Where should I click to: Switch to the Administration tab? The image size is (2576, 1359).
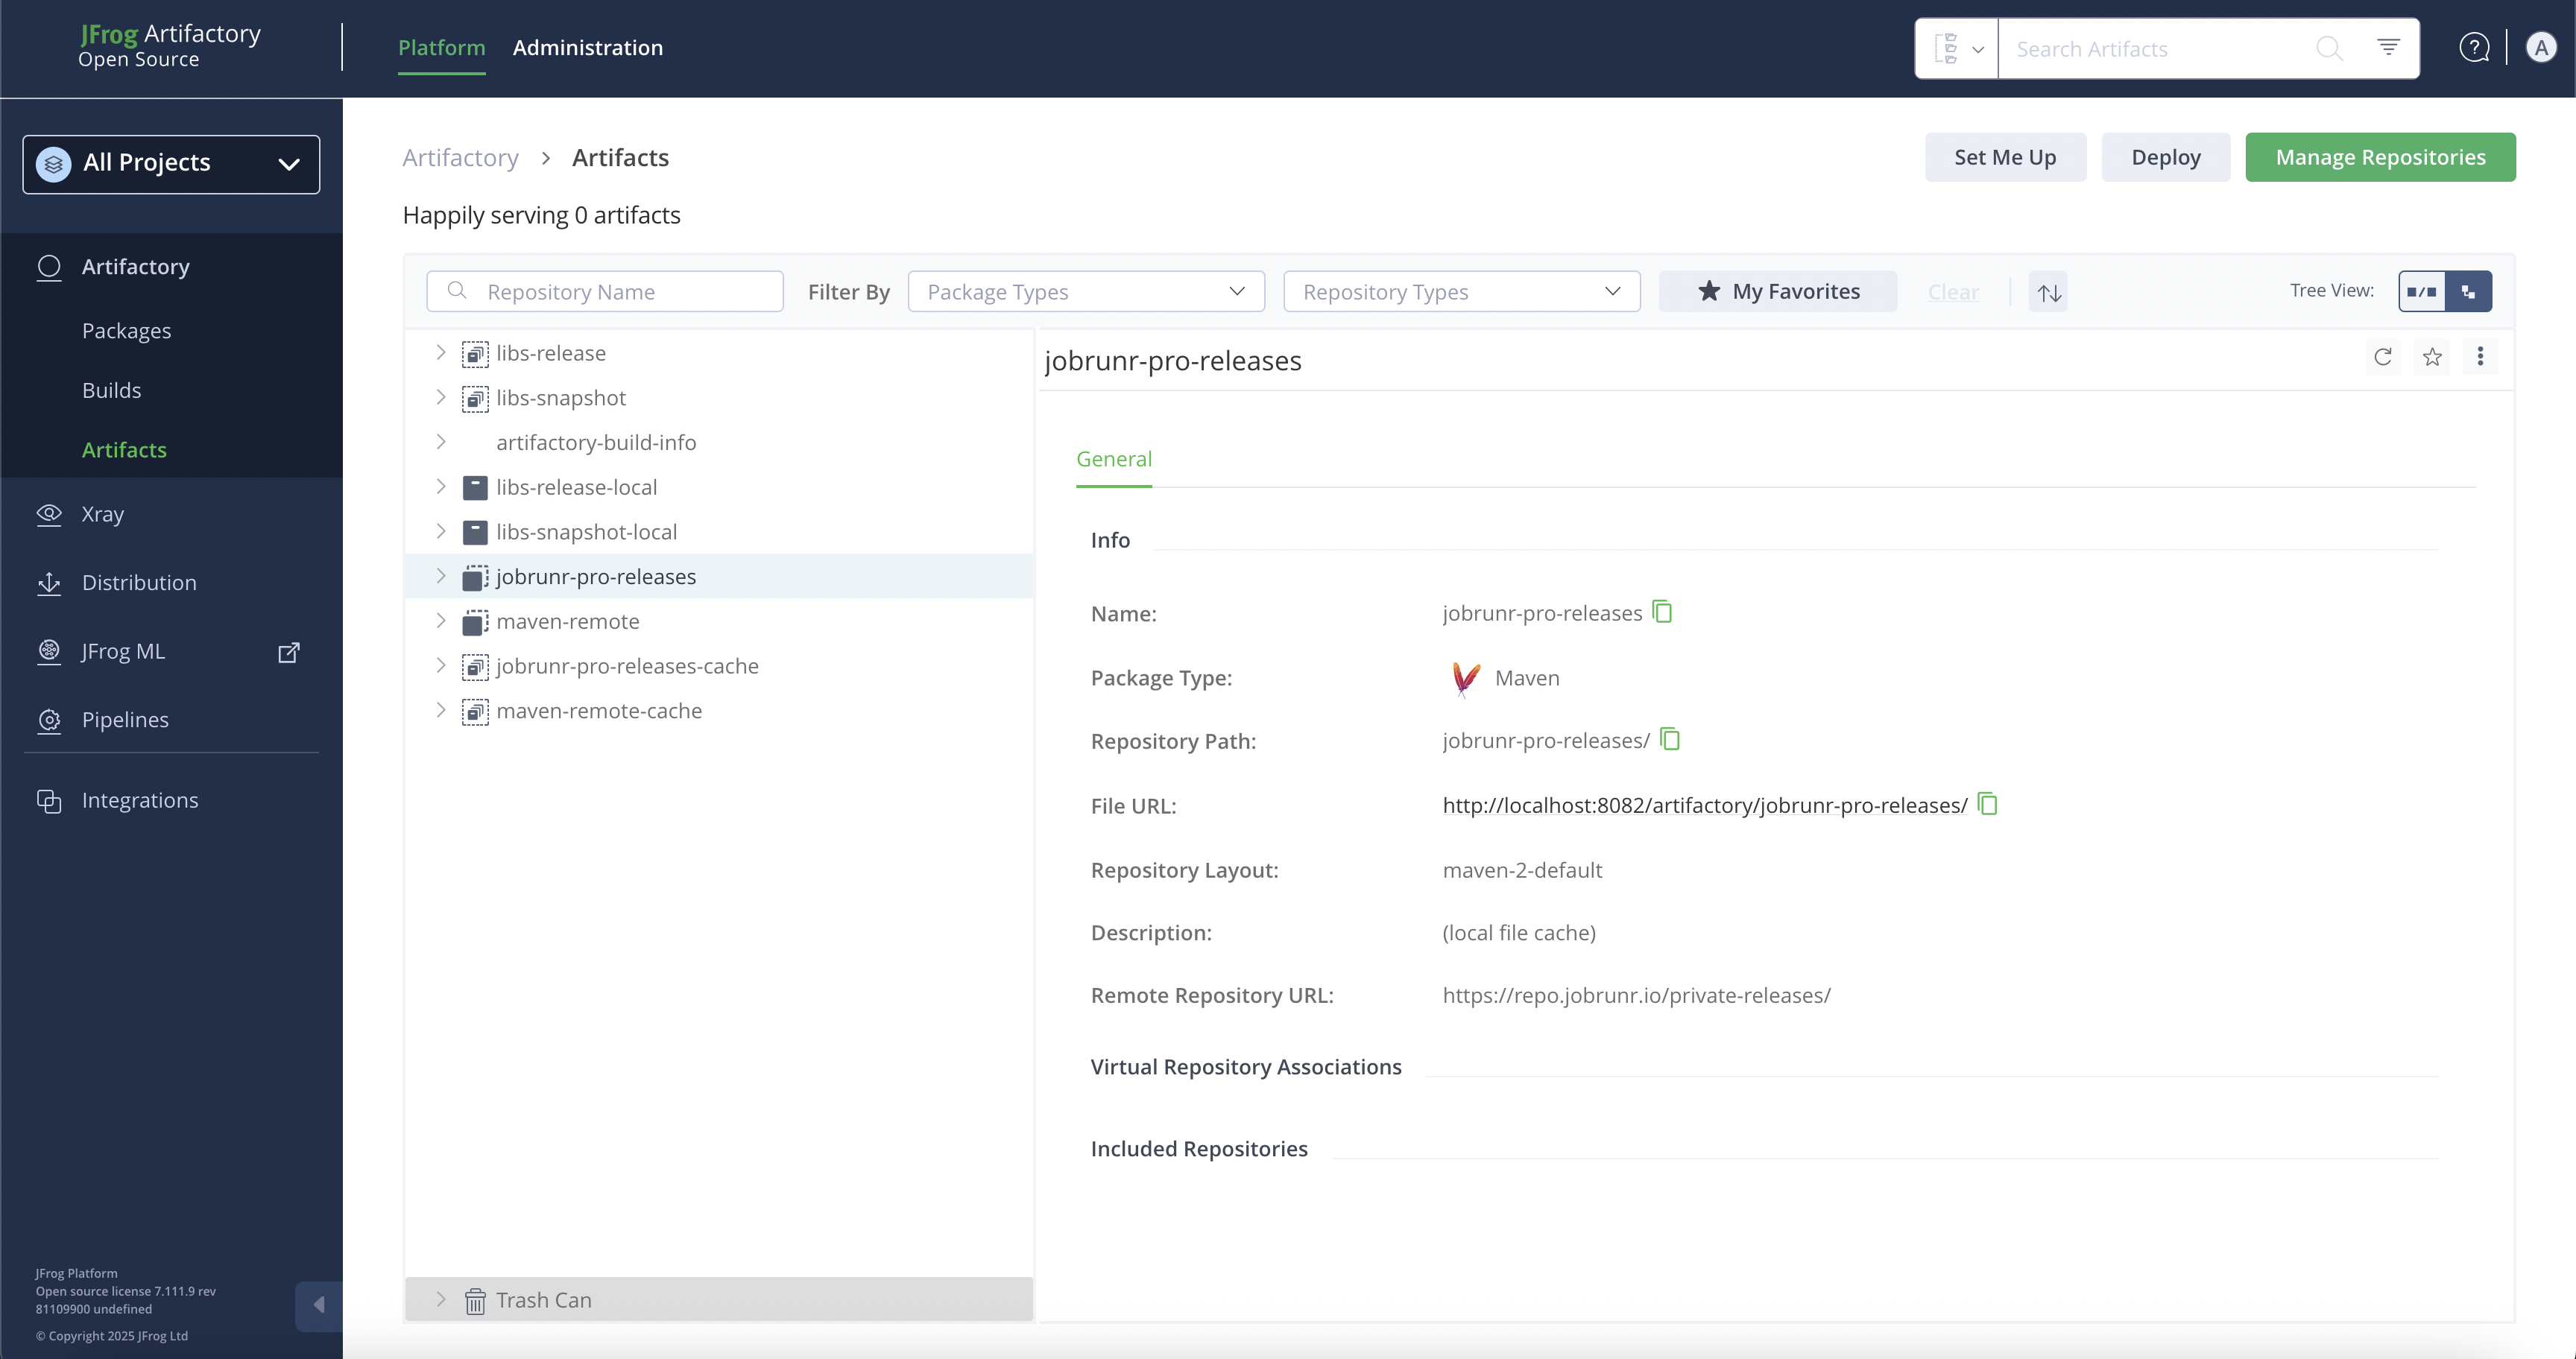point(587,48)
